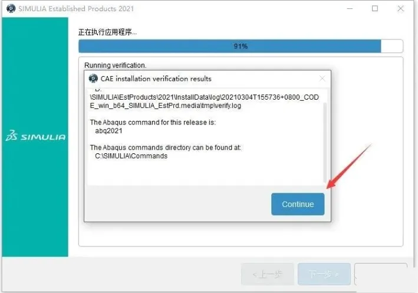The image size is (418, 293).
Task: Click the partially visible button beside 下一步
Action: (x=381, y=274)
